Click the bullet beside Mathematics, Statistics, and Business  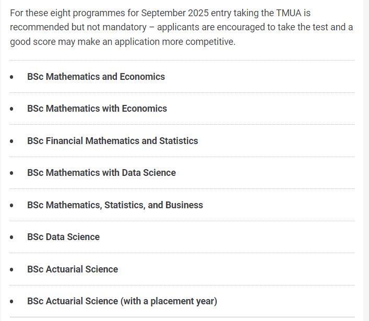pos(11,205)
